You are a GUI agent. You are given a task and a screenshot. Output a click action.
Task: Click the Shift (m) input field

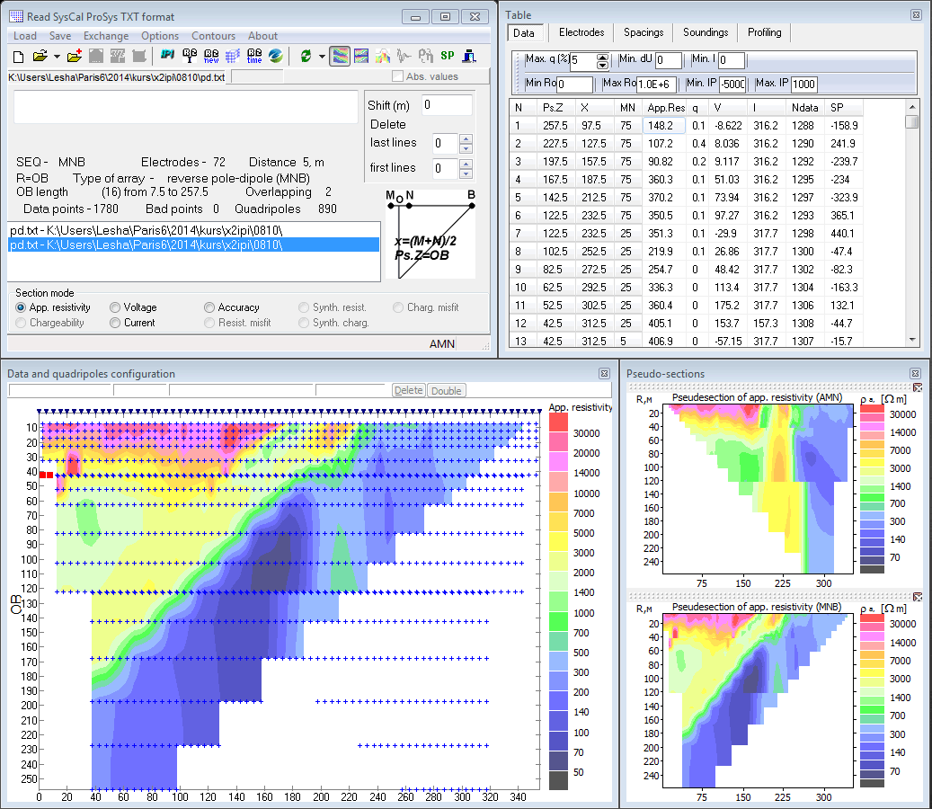click(x=447, y=105)
